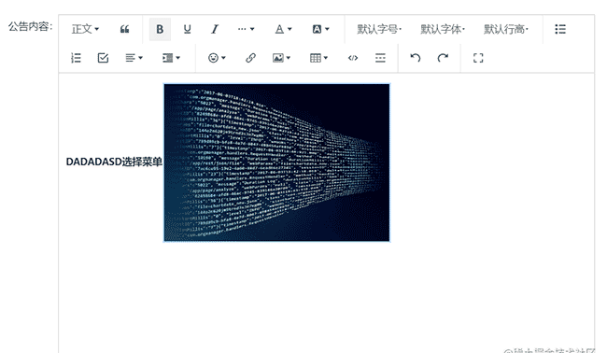Toggle underline formatting

pyautogui.click(x=188, y=29)
